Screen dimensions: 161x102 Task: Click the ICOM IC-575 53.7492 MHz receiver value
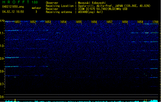pos(103,9)
